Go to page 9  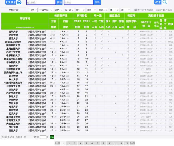click(x=109, y=143)
